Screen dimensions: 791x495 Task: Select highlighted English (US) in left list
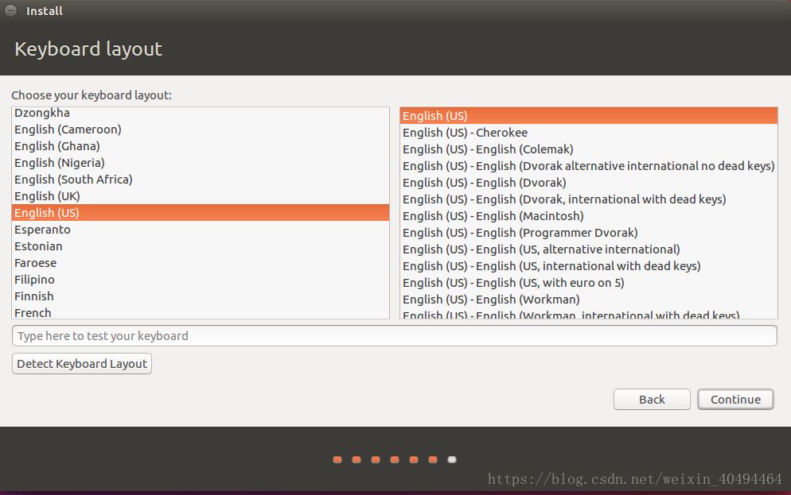click(201, 212)
